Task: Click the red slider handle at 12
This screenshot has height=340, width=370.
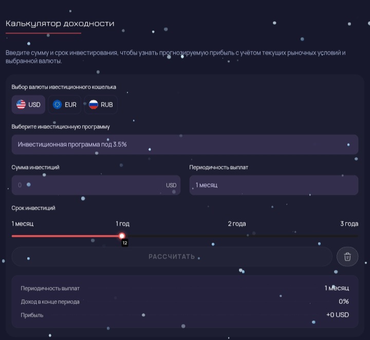Action: (x=122, y=236)
